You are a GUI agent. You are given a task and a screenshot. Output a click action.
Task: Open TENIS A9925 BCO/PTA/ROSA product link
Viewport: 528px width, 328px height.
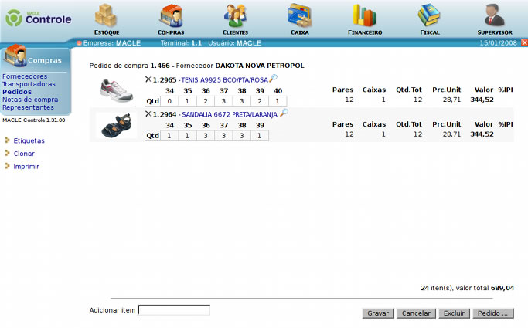point(224,80)
